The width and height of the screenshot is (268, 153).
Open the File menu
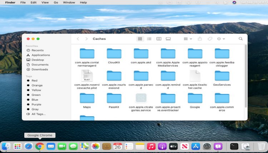(23, 2)
